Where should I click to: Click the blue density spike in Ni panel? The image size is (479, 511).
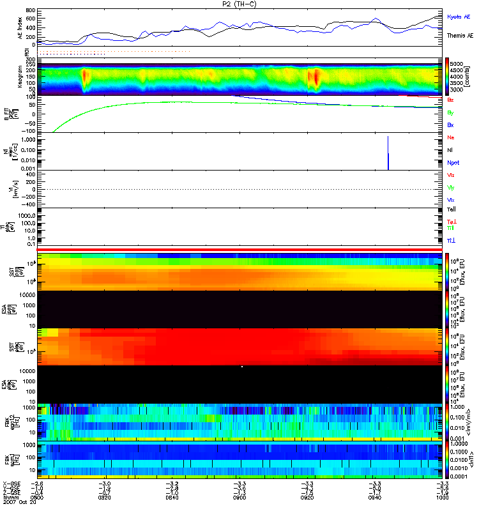tap(388, 153)
